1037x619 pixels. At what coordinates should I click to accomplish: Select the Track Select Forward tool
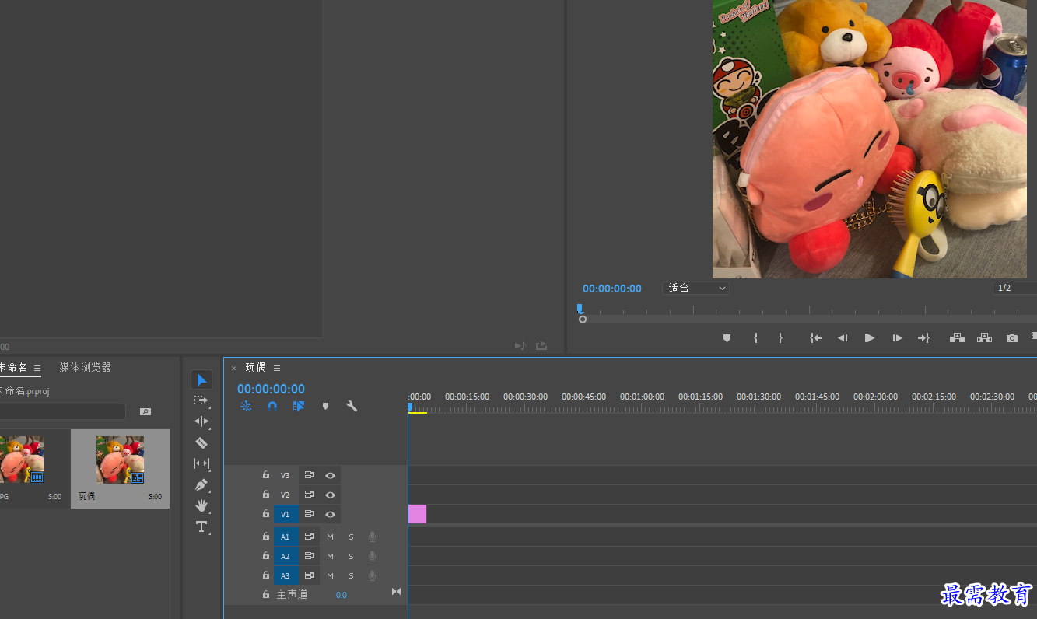coord(201,400)
